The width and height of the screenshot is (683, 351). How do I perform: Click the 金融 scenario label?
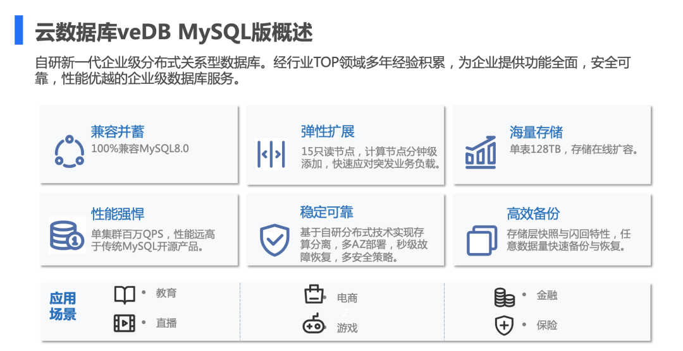(x=546, y=295)
